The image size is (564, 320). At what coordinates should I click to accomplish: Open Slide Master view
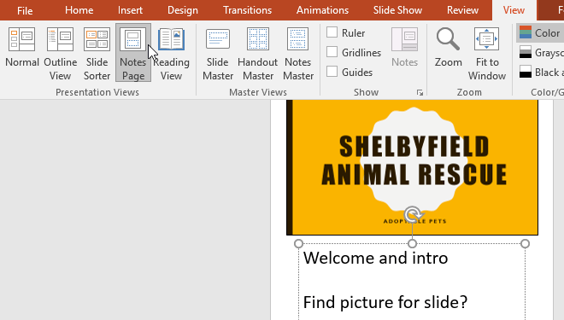tap(218, 53)
